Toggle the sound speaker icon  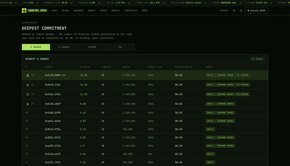pyautogui.click(x=234, y=11)
